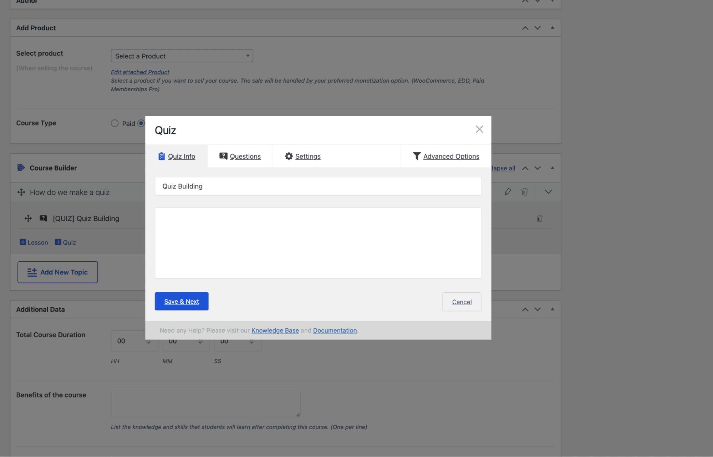Viewport: 713px width, 457px height.
Task: Click Save & Next button
Action: point(181,301)
